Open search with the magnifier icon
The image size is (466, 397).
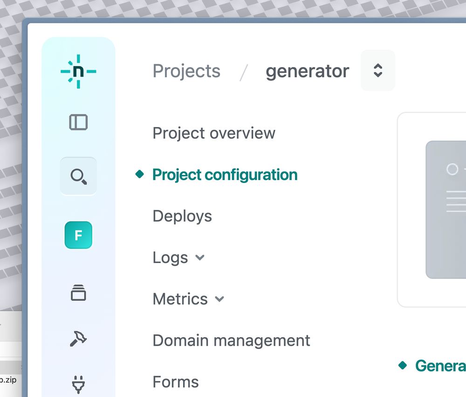[78, 176]
